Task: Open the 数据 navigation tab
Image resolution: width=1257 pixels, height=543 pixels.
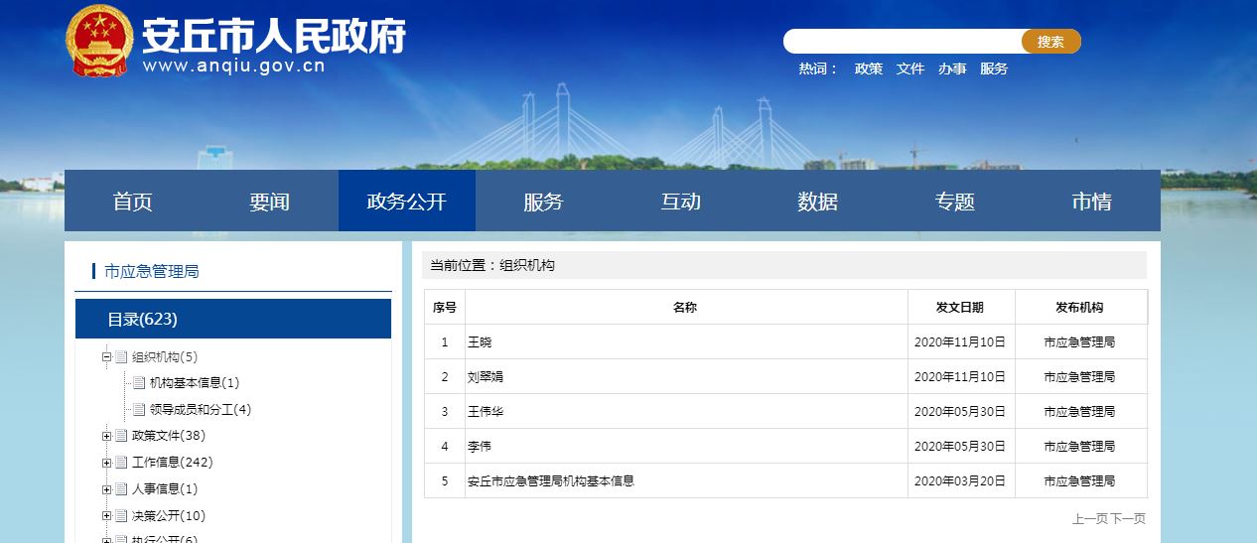Action: coord(818,202)
